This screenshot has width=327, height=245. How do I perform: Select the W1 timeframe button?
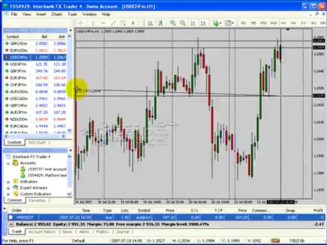[313, 23]
